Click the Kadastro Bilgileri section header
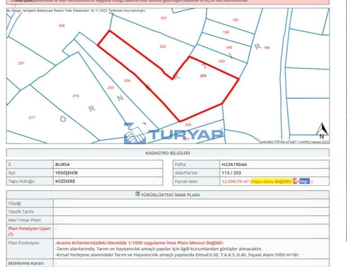347x267 pixels. pyautogui.click(x=168, y=153)
